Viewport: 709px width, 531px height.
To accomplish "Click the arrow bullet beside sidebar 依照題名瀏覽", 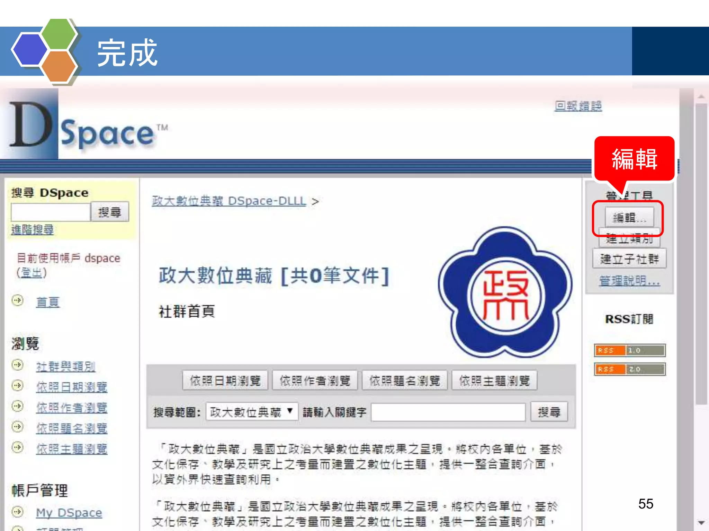I will pos(17,427).
